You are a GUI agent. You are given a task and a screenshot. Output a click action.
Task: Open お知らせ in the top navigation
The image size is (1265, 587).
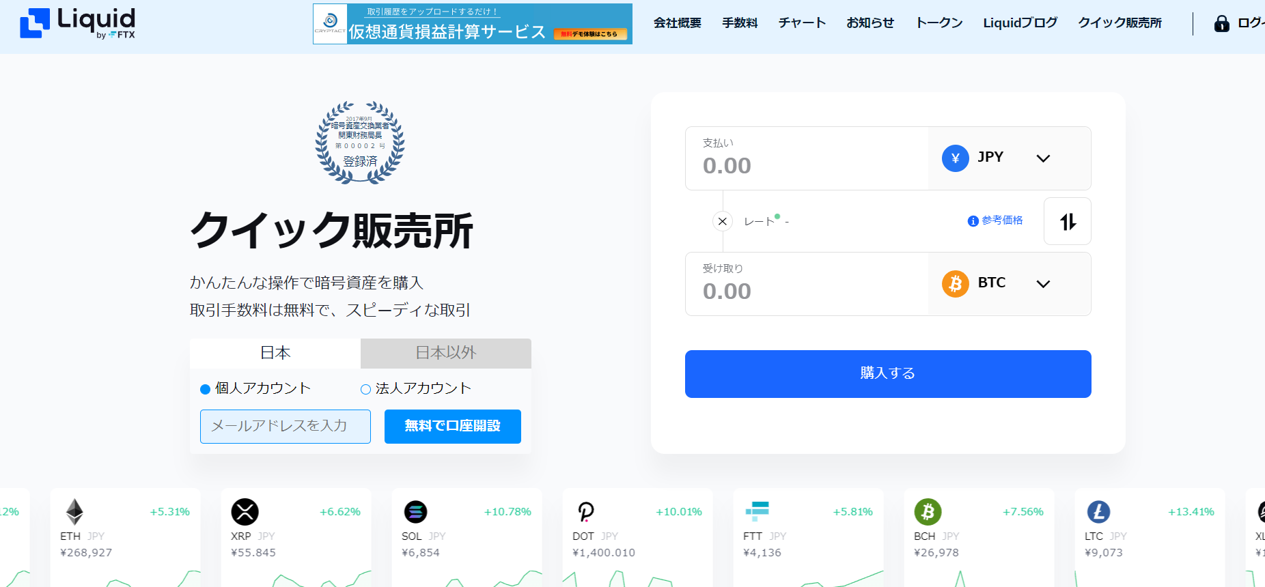click(870, 23)
